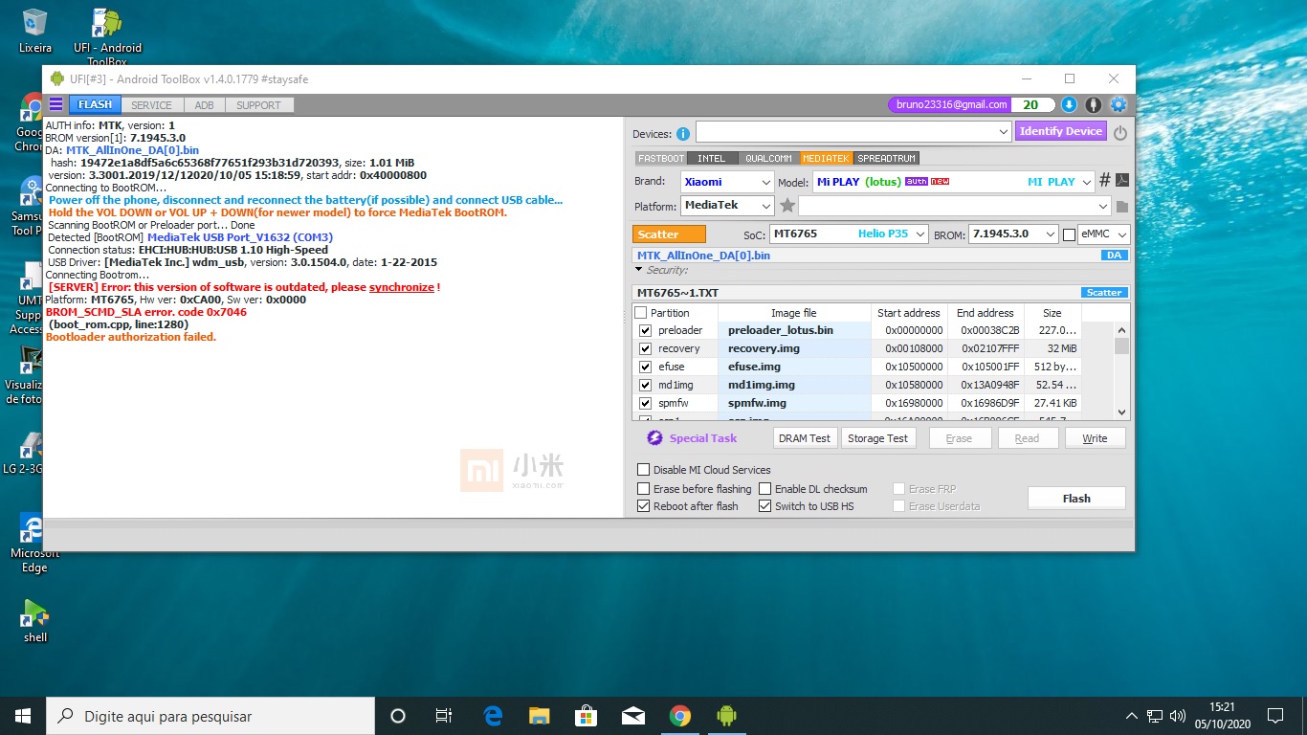
Task: Click the volume icon in system tray
Action: coord(1178,715)
